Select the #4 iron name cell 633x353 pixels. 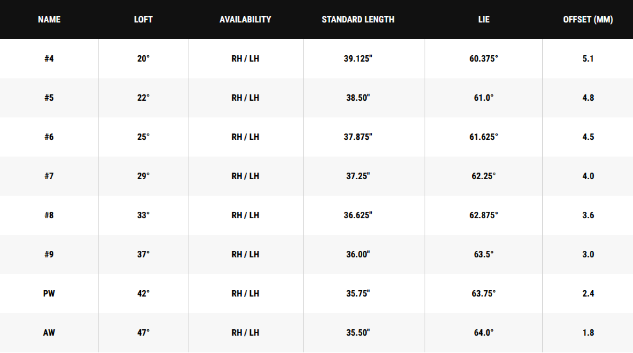(x=49, y=58)
